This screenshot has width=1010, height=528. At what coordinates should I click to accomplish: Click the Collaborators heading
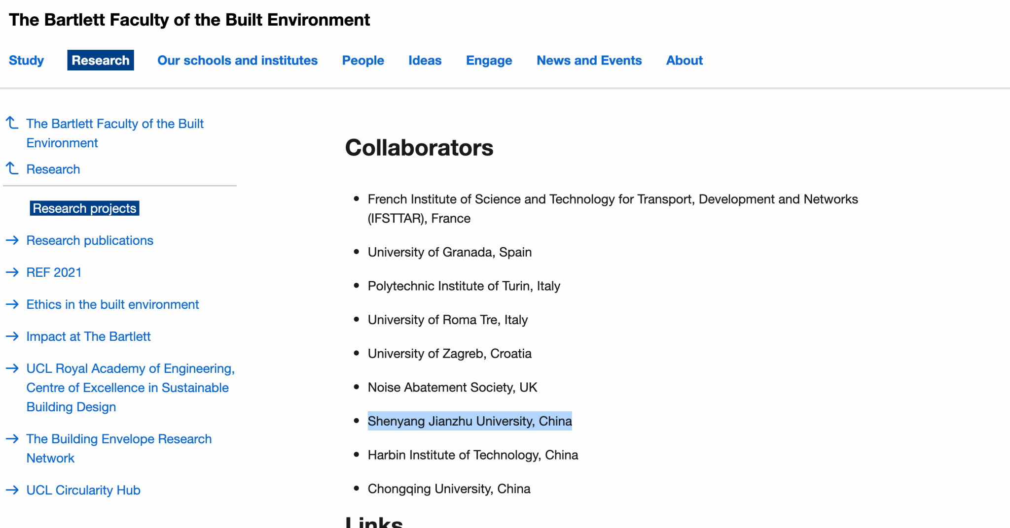419,147
